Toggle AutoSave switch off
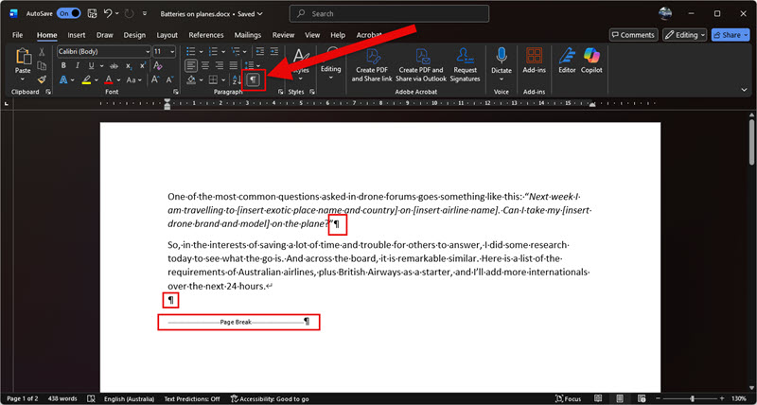This screenshot has width=757, height=405. [68, 13]
